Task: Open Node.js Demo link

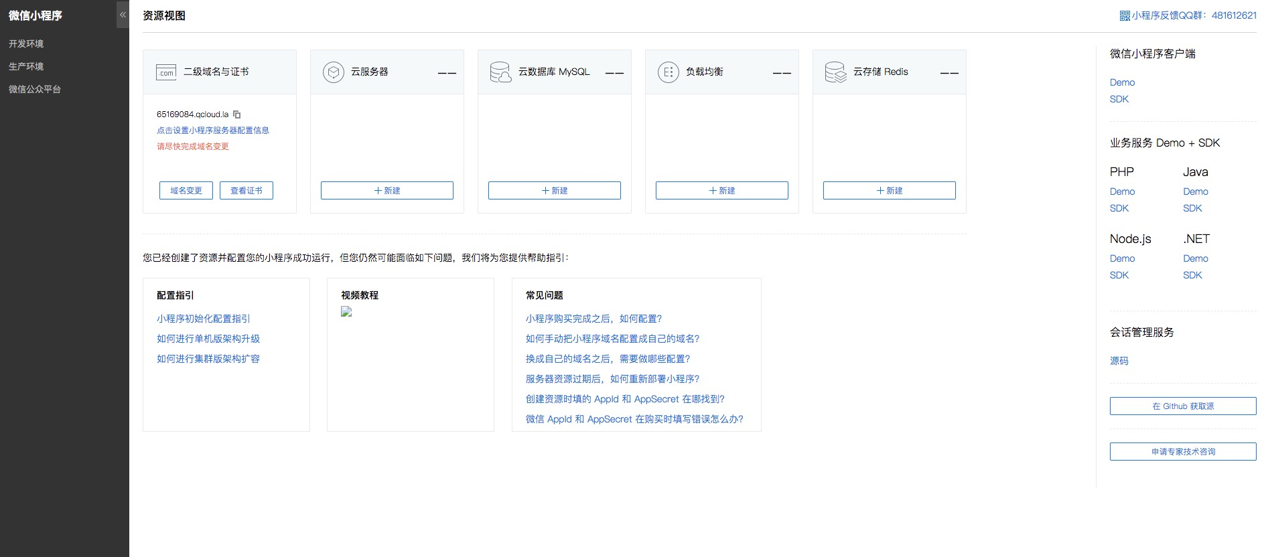Action: point(1123,258)
